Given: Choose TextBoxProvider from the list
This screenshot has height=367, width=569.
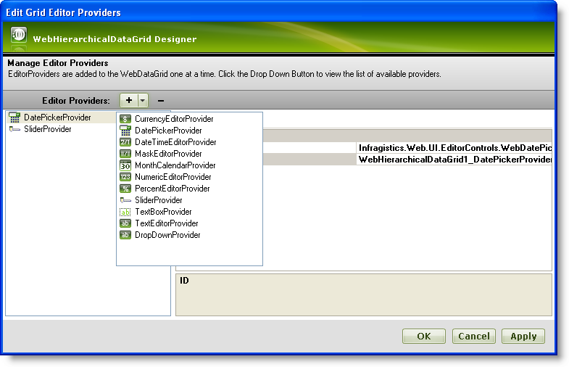Looking at the screenshot, I should point(163,212).
